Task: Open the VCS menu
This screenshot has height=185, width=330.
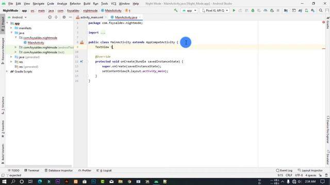Action: click(113, 4)
